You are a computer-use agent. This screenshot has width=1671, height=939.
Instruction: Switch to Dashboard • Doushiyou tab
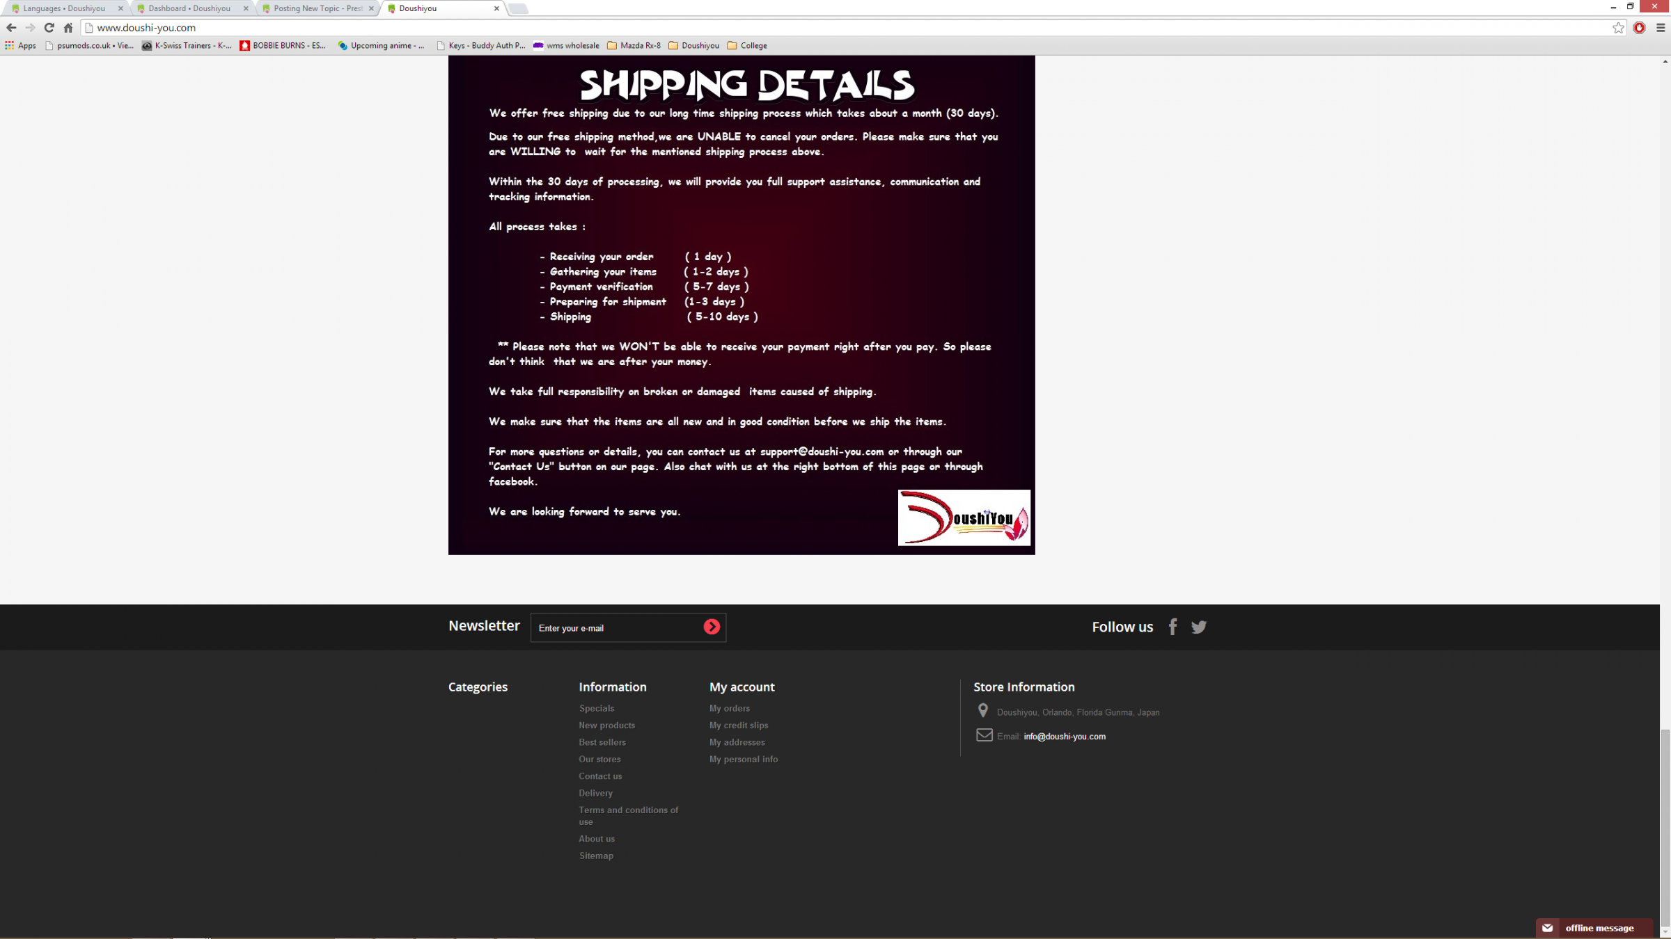[189, 8]
